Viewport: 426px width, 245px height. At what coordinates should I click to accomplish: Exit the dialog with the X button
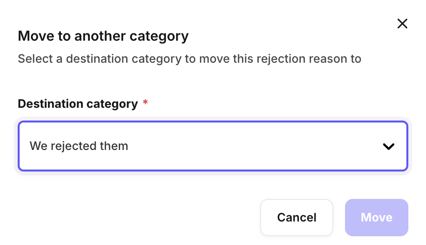coord(402,24)
